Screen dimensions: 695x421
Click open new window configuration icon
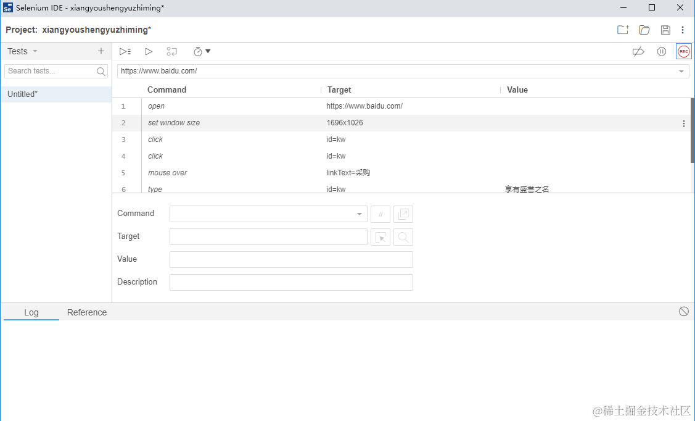click(x=403, y=214)
